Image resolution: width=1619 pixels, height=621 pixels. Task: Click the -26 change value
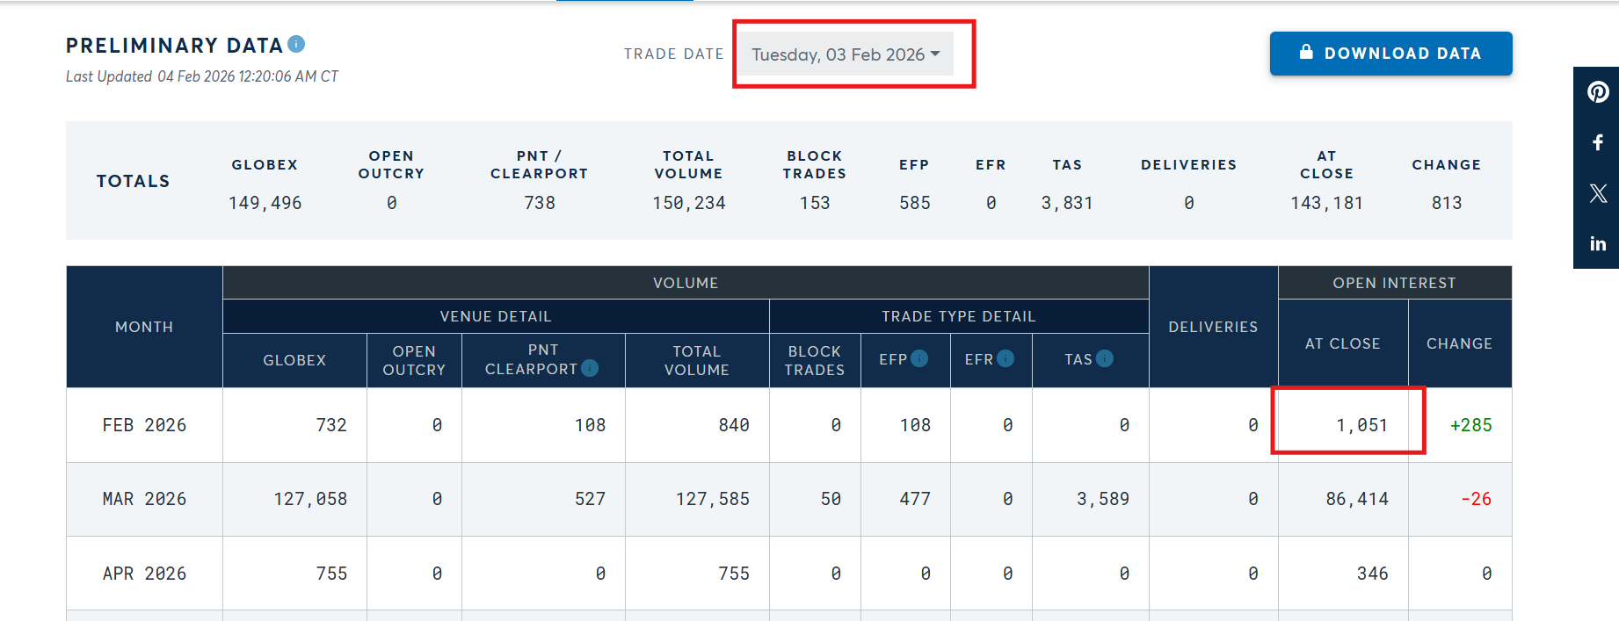coord(1476,499)
